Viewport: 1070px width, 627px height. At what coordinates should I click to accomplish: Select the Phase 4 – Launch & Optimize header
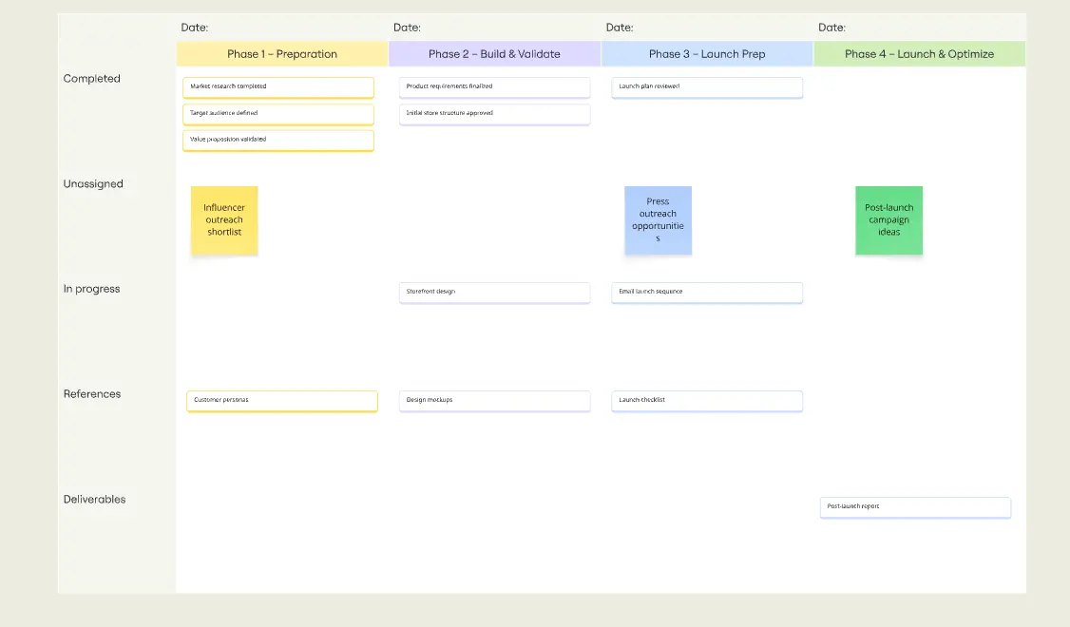click(x=919, y=54)
